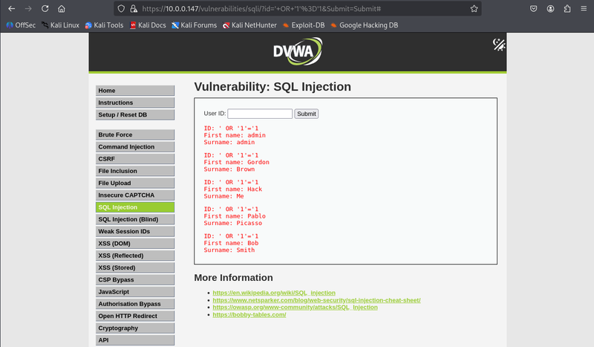Screen dimensions: 594x347
Task: Click the 'First name: admin' result text
Action: (x=235, y=135)
